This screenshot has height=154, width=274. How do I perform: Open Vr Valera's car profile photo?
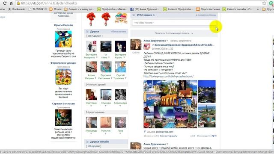tap(106, 46)
